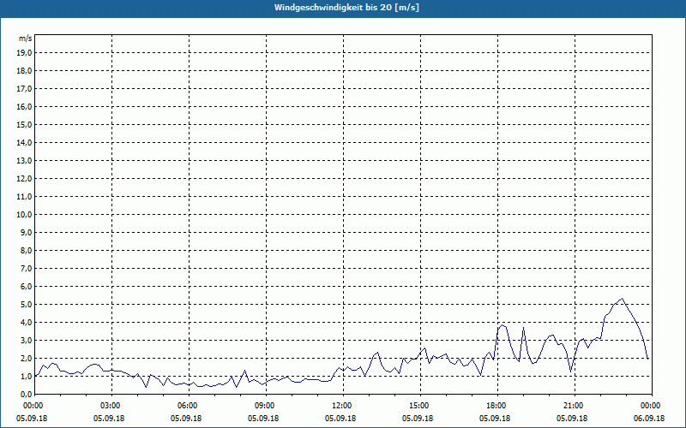Choose the '6,0' y-axis label
Image resolution: width=686 pixels, height=428 pixels.
point(26,286)
